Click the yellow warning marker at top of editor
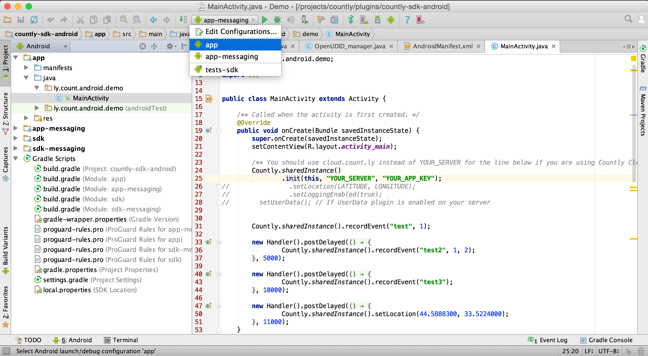 [633, 58]
